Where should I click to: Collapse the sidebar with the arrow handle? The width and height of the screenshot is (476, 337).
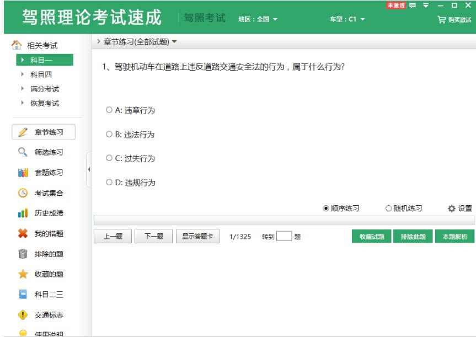pos(89,169)
